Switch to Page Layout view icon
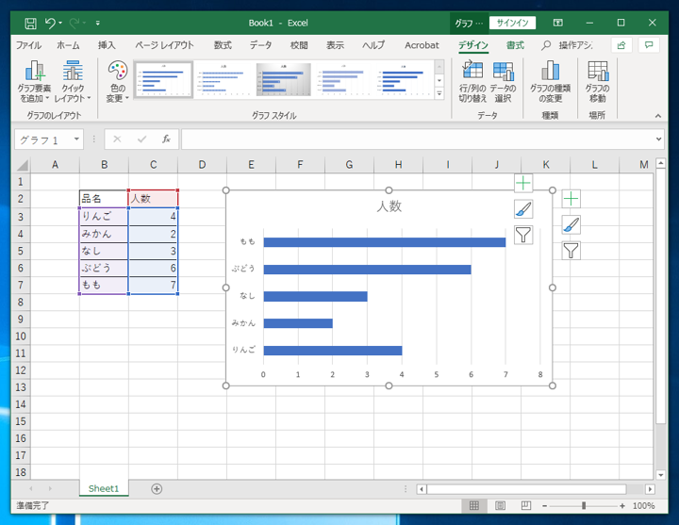The height and width of the screenshot is (525, 679). pyautogui.click(x=500, y=505)
